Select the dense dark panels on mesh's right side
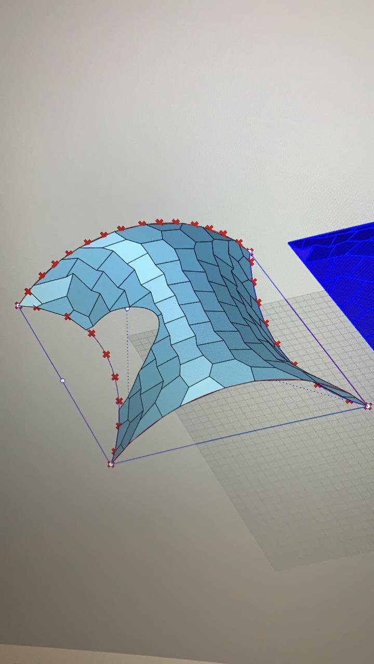 [x=234, y=290]
